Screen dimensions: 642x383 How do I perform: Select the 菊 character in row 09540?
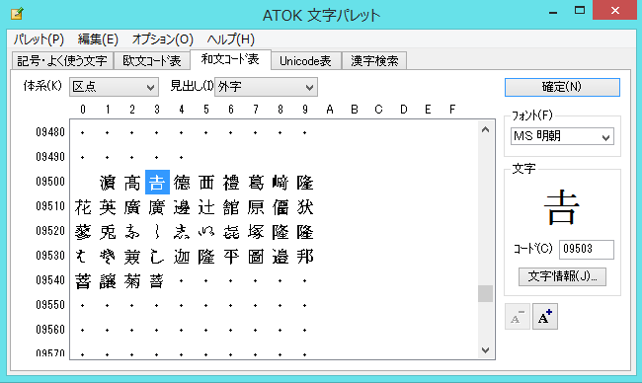(132, 281)
